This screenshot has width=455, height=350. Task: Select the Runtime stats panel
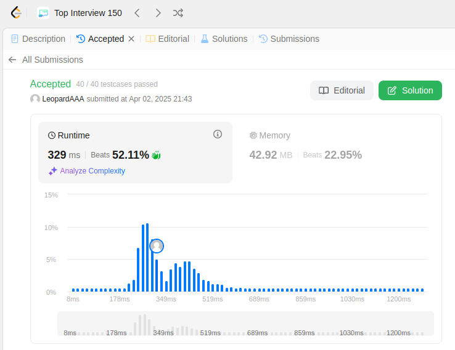point(135,153)
